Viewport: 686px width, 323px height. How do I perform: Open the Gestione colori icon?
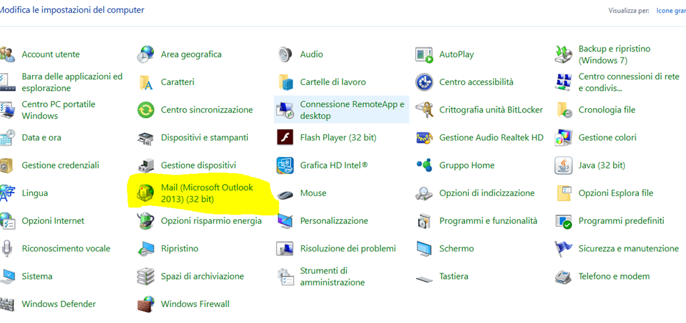coord(563,138)
